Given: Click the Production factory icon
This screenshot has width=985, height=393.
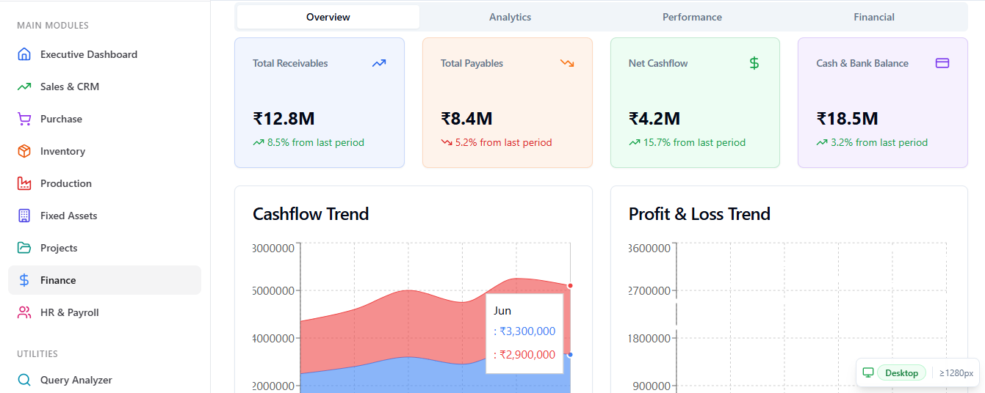Looking at the screenshot, I should tap(24, 183).
